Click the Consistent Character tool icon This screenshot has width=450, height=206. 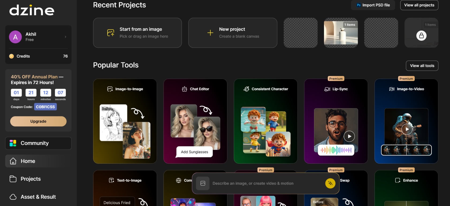tap(246, 89)
